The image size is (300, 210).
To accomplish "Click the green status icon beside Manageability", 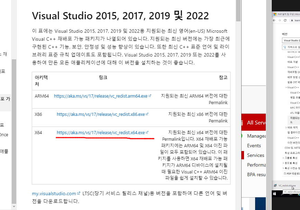I will point(242,136).
